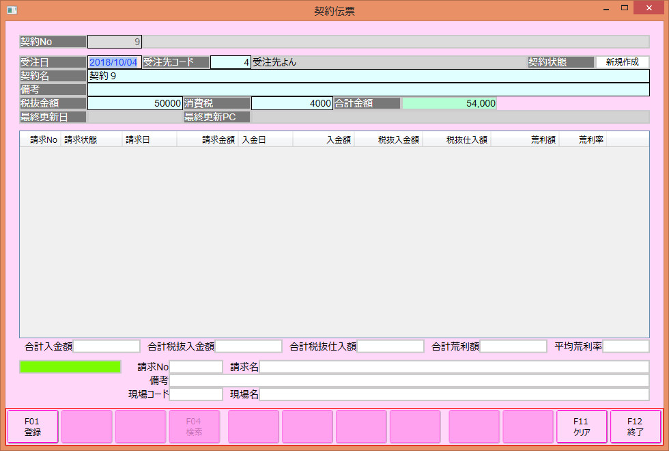Click the bright green status bar
Screen dimensions: 669x451
point(70,367)
